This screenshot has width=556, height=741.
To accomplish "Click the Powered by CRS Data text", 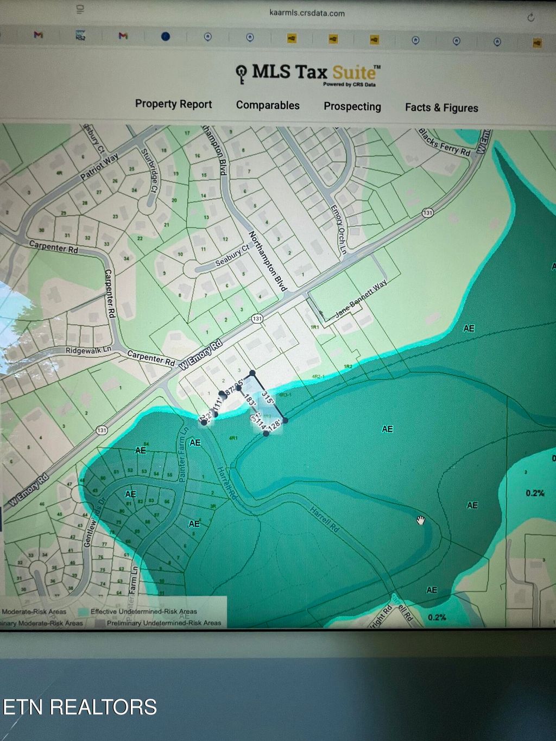I will click(x=349, y=85).
